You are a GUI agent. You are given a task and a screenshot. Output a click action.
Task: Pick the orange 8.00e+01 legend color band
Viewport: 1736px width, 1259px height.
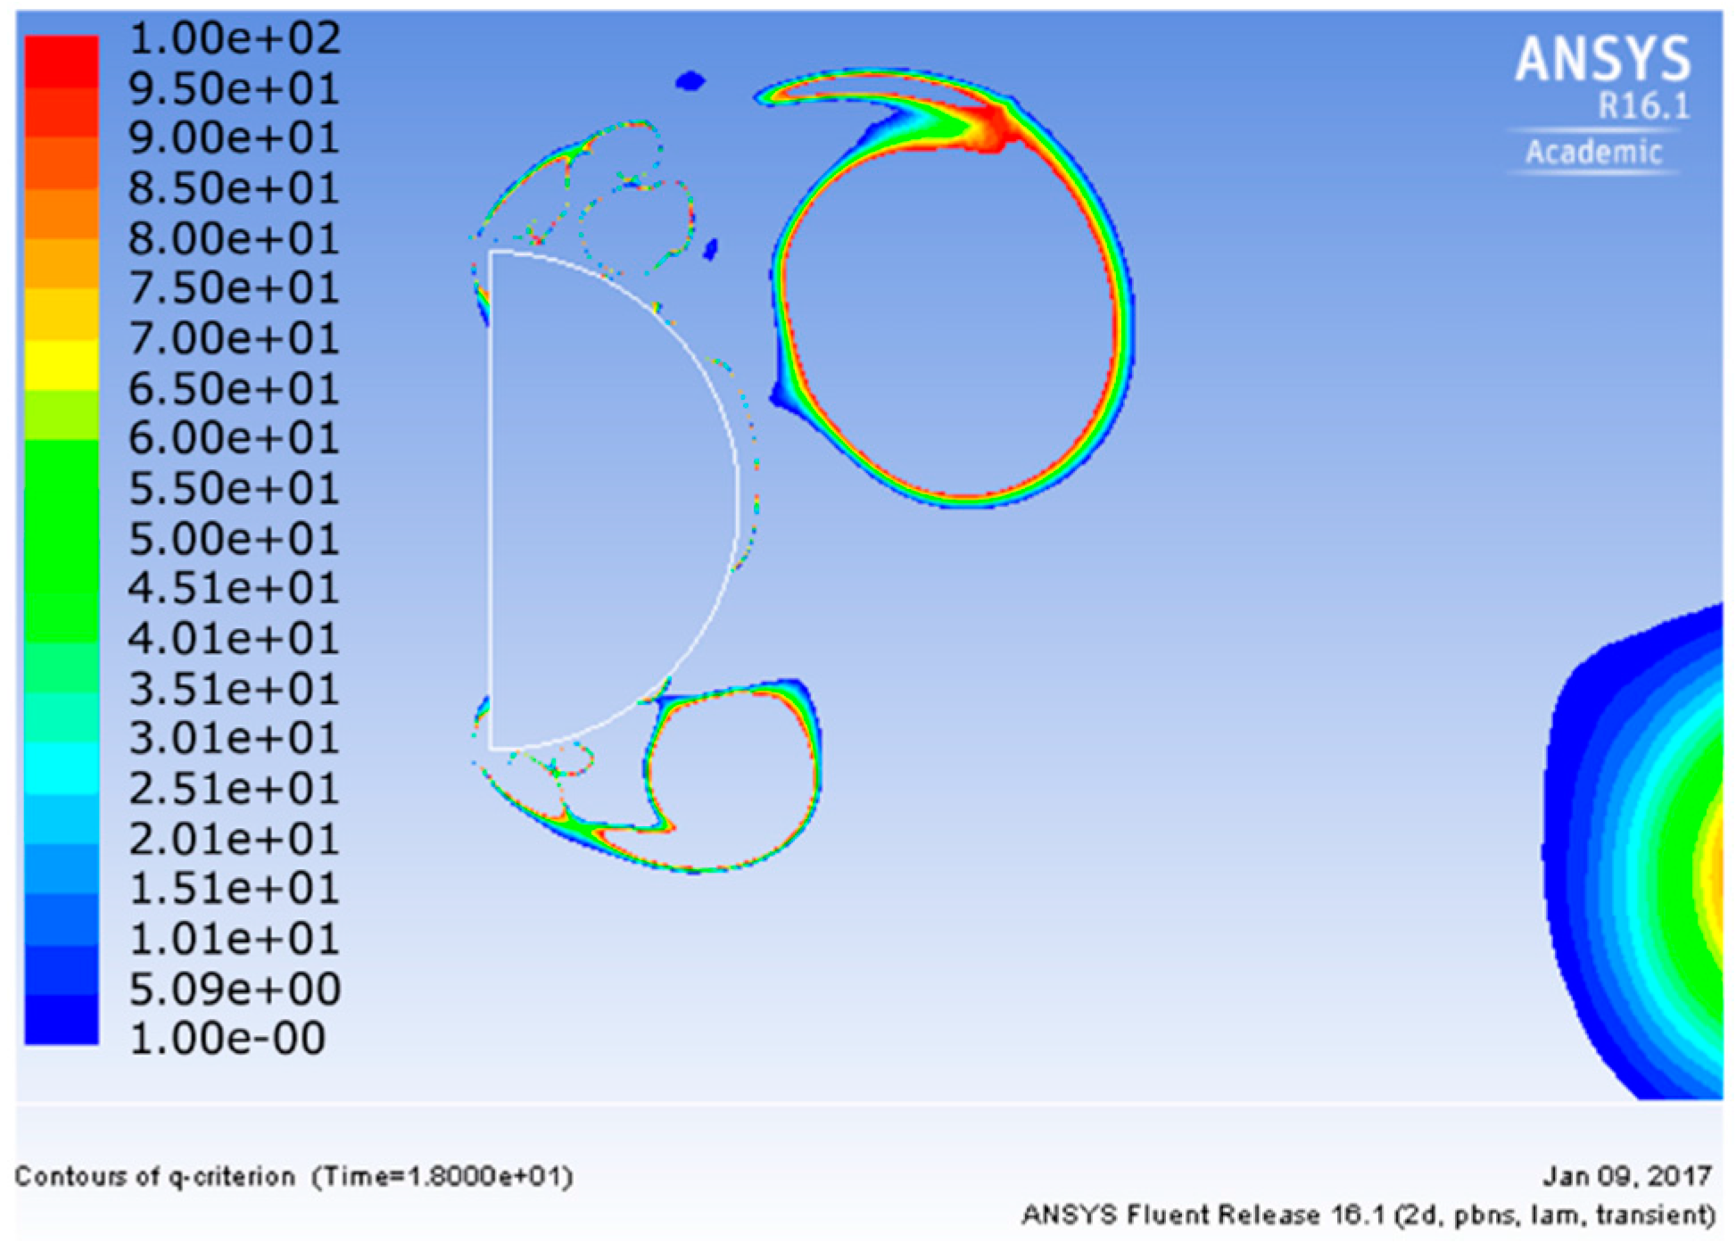(x=62, y=214)
